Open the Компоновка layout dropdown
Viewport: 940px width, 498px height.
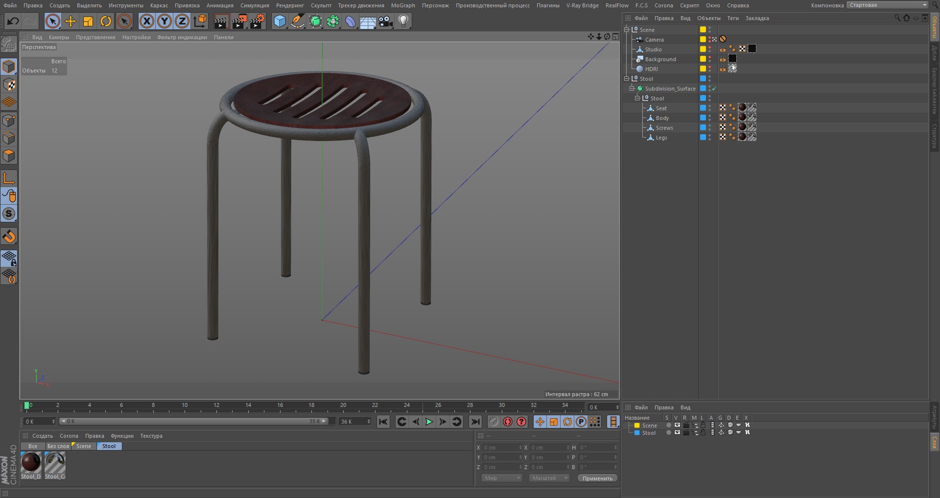pos(888,5)
